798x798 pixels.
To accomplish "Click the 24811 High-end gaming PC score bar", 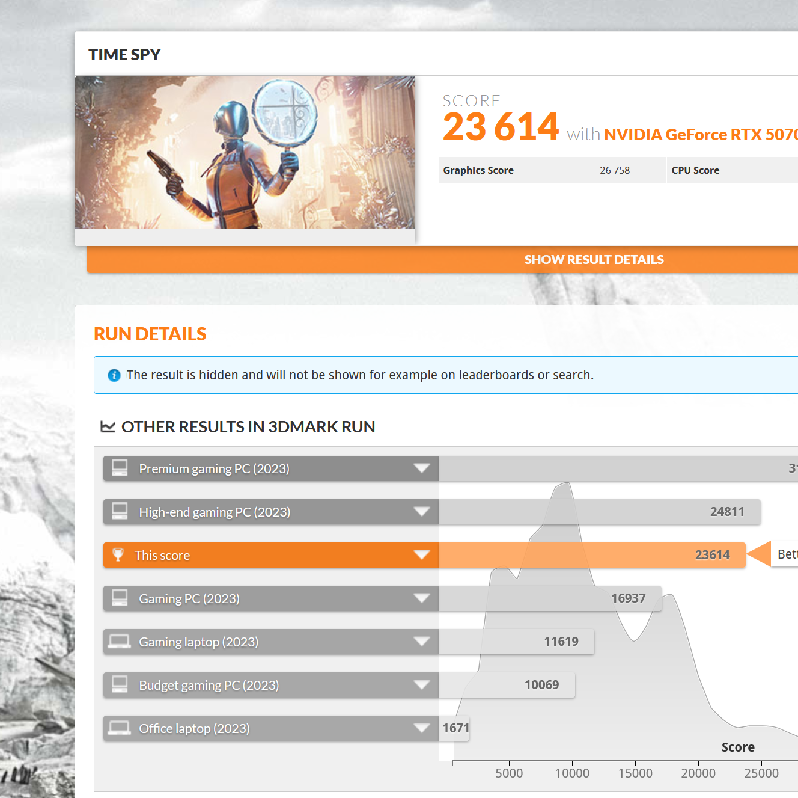I will [600, 512].
